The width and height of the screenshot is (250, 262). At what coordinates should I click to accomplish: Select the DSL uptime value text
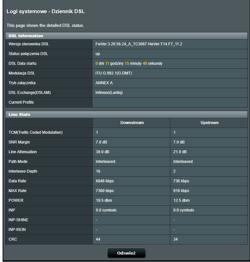coord(129,63)
